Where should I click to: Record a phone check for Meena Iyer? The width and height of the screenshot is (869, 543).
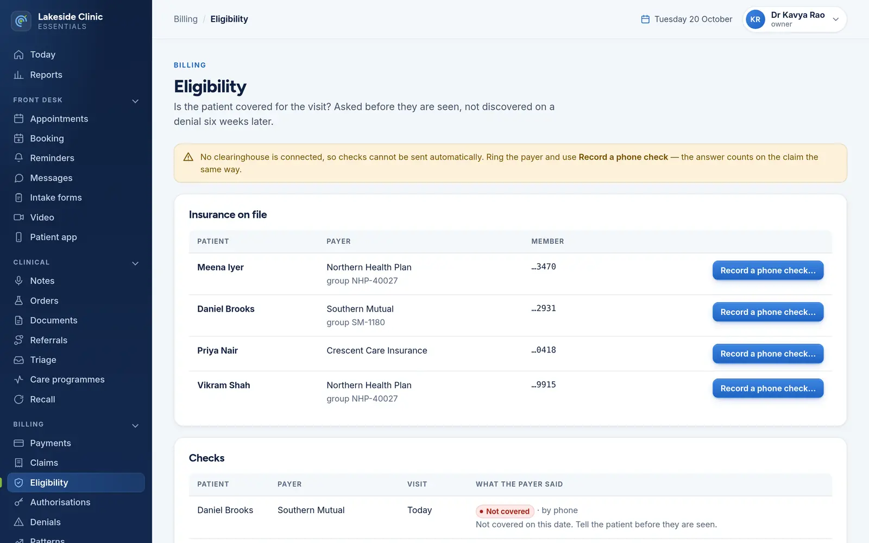(x=768, y=270)
